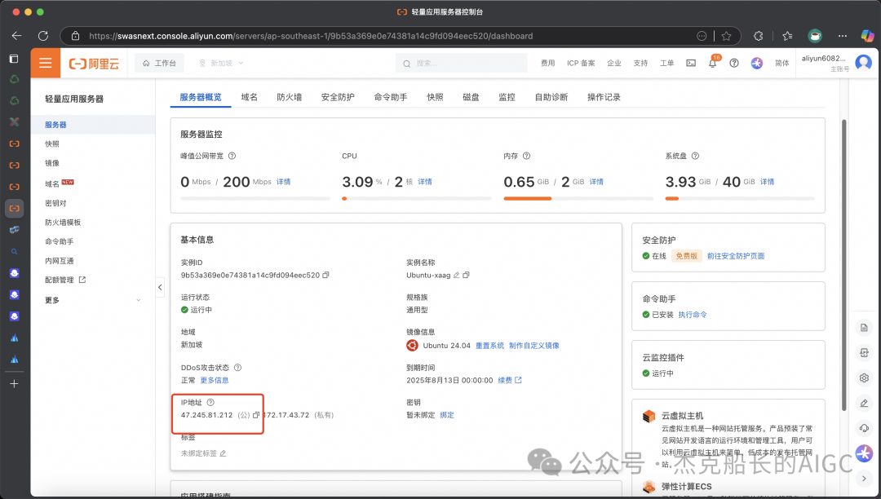This screenshot has height=499, width=881.
Task: Show the DDoS攻击状态 help icon
Action: pos(237,368)
